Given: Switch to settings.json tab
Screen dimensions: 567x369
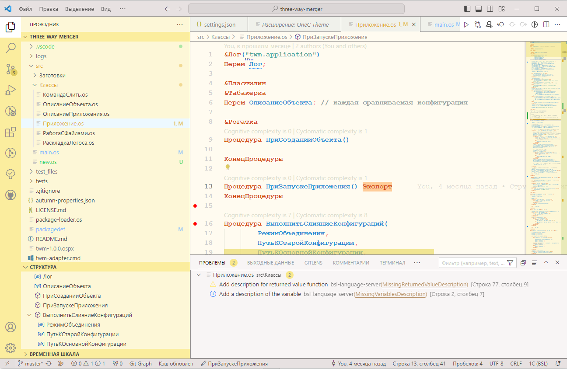Looking at the screenshot, I should [219, 24].
